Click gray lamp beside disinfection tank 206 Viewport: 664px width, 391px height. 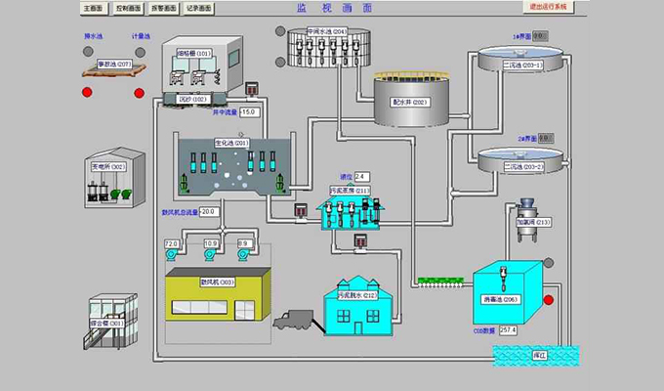pyautogui.click(x=549, y=263)
